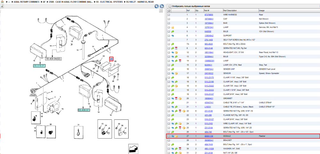Select 'CABLE STRAP 15"' usage text
This screenshot has height=154, width=320.
267,107
